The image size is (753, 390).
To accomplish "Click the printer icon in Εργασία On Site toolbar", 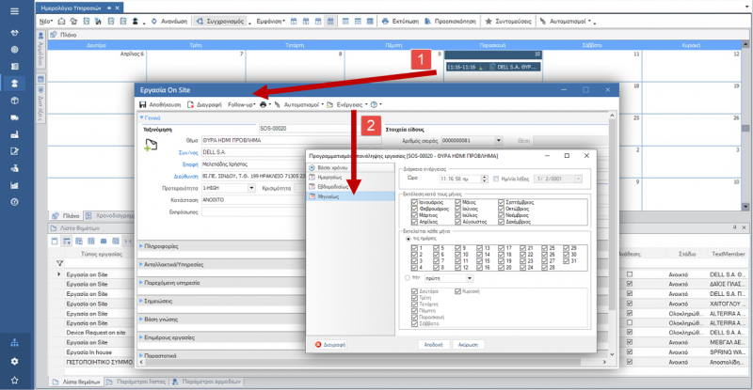I will point(263,104).
